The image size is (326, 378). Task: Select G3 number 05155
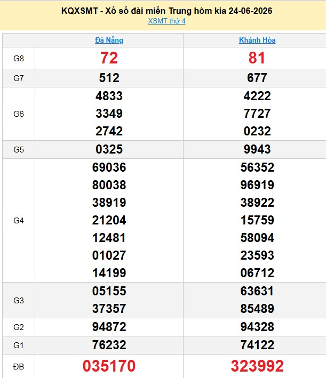pyautogui.click(x=109, y=291)
